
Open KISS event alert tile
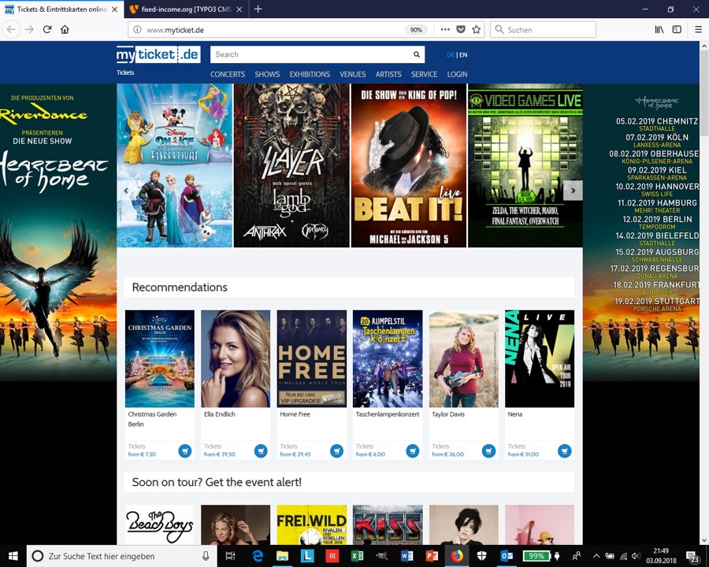388,525
